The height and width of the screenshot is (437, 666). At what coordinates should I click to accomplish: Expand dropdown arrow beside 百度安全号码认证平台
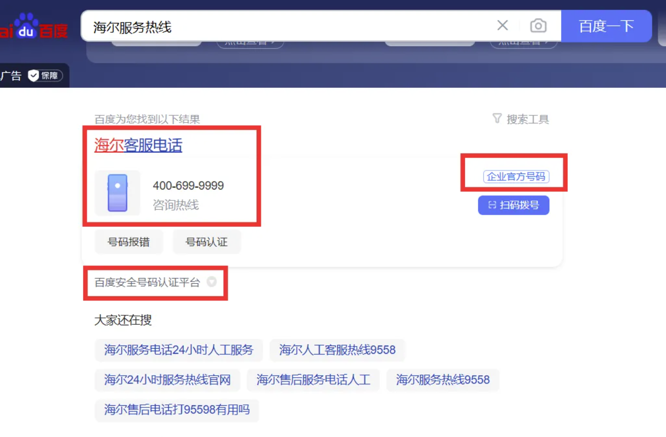[211, 282]
